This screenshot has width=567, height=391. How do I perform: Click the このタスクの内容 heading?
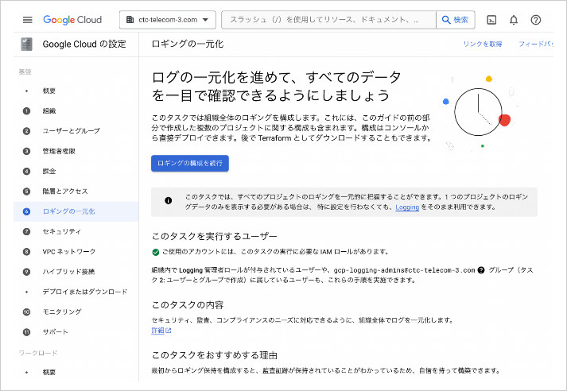click(x=188, y=305)
